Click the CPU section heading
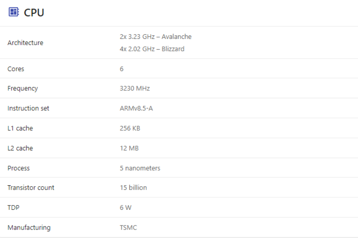358x238 pixels. [x=34, y=13]
